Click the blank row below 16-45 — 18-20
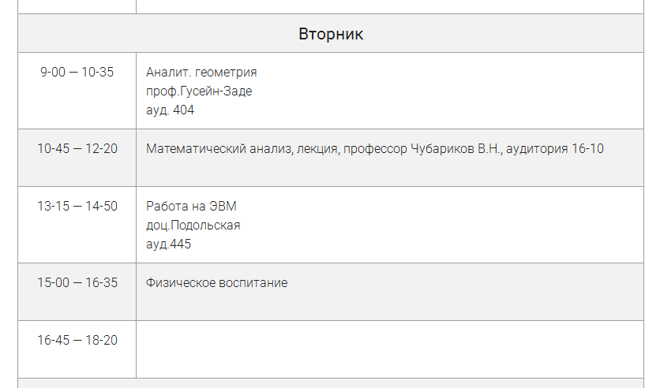The height and width of the screenshot is (388, 660). tap(330, 383)
